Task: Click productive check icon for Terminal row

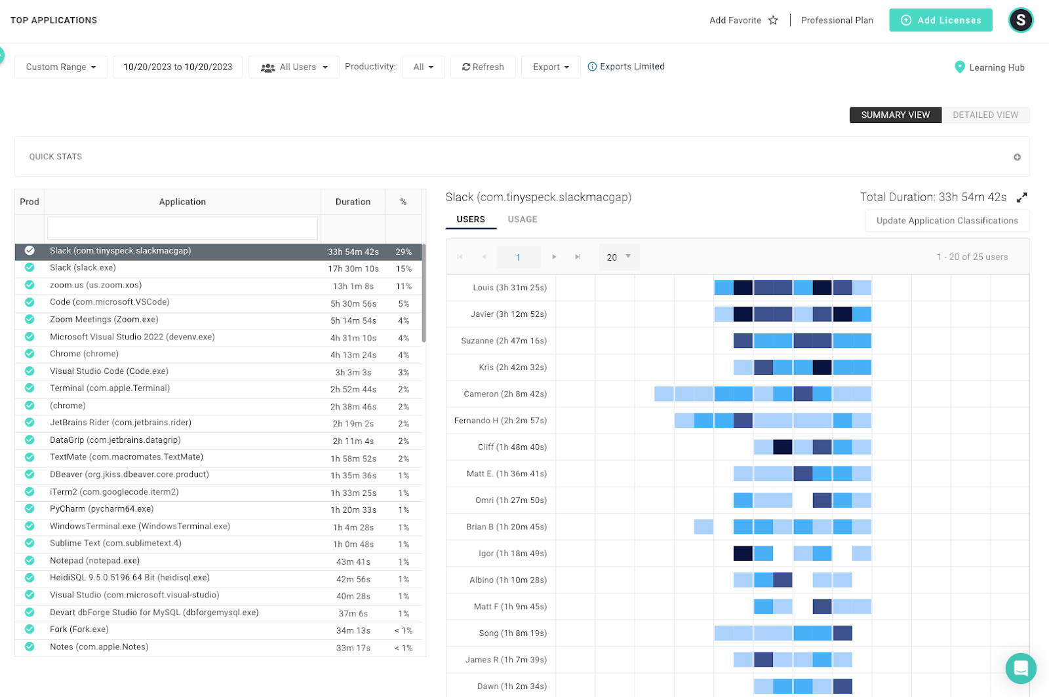Action: tap(30, 388)
